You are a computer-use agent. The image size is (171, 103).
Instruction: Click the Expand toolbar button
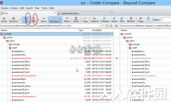click(95, 20)
